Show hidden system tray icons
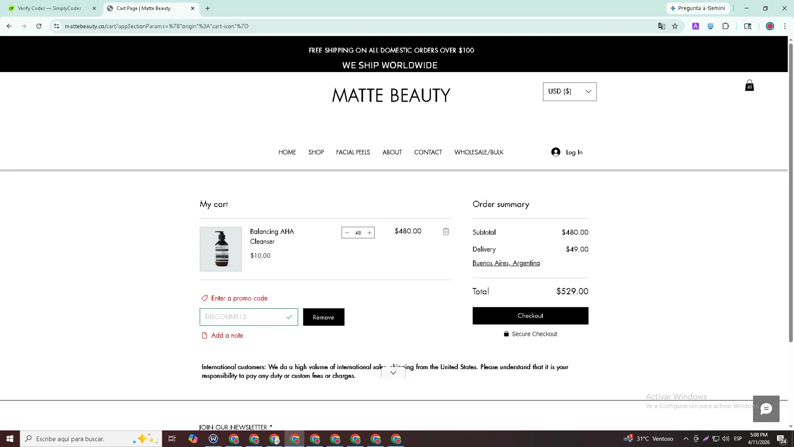The height and width of the screenshot is (447, 794). click(686, 439)
